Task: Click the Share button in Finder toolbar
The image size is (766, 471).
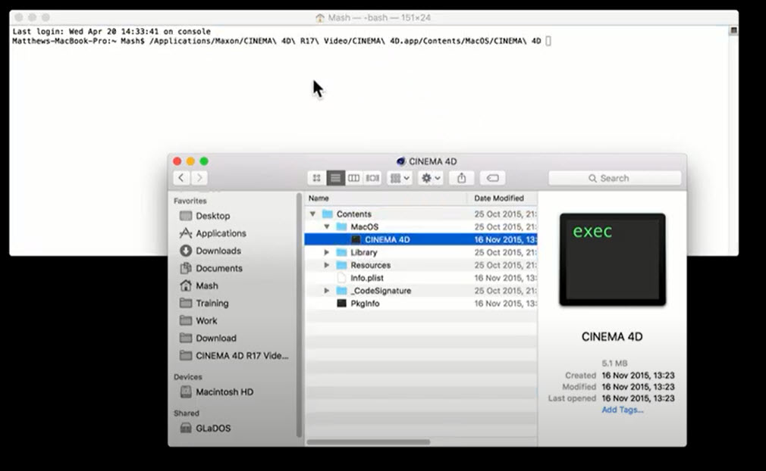Action: (x=462, y=178)
